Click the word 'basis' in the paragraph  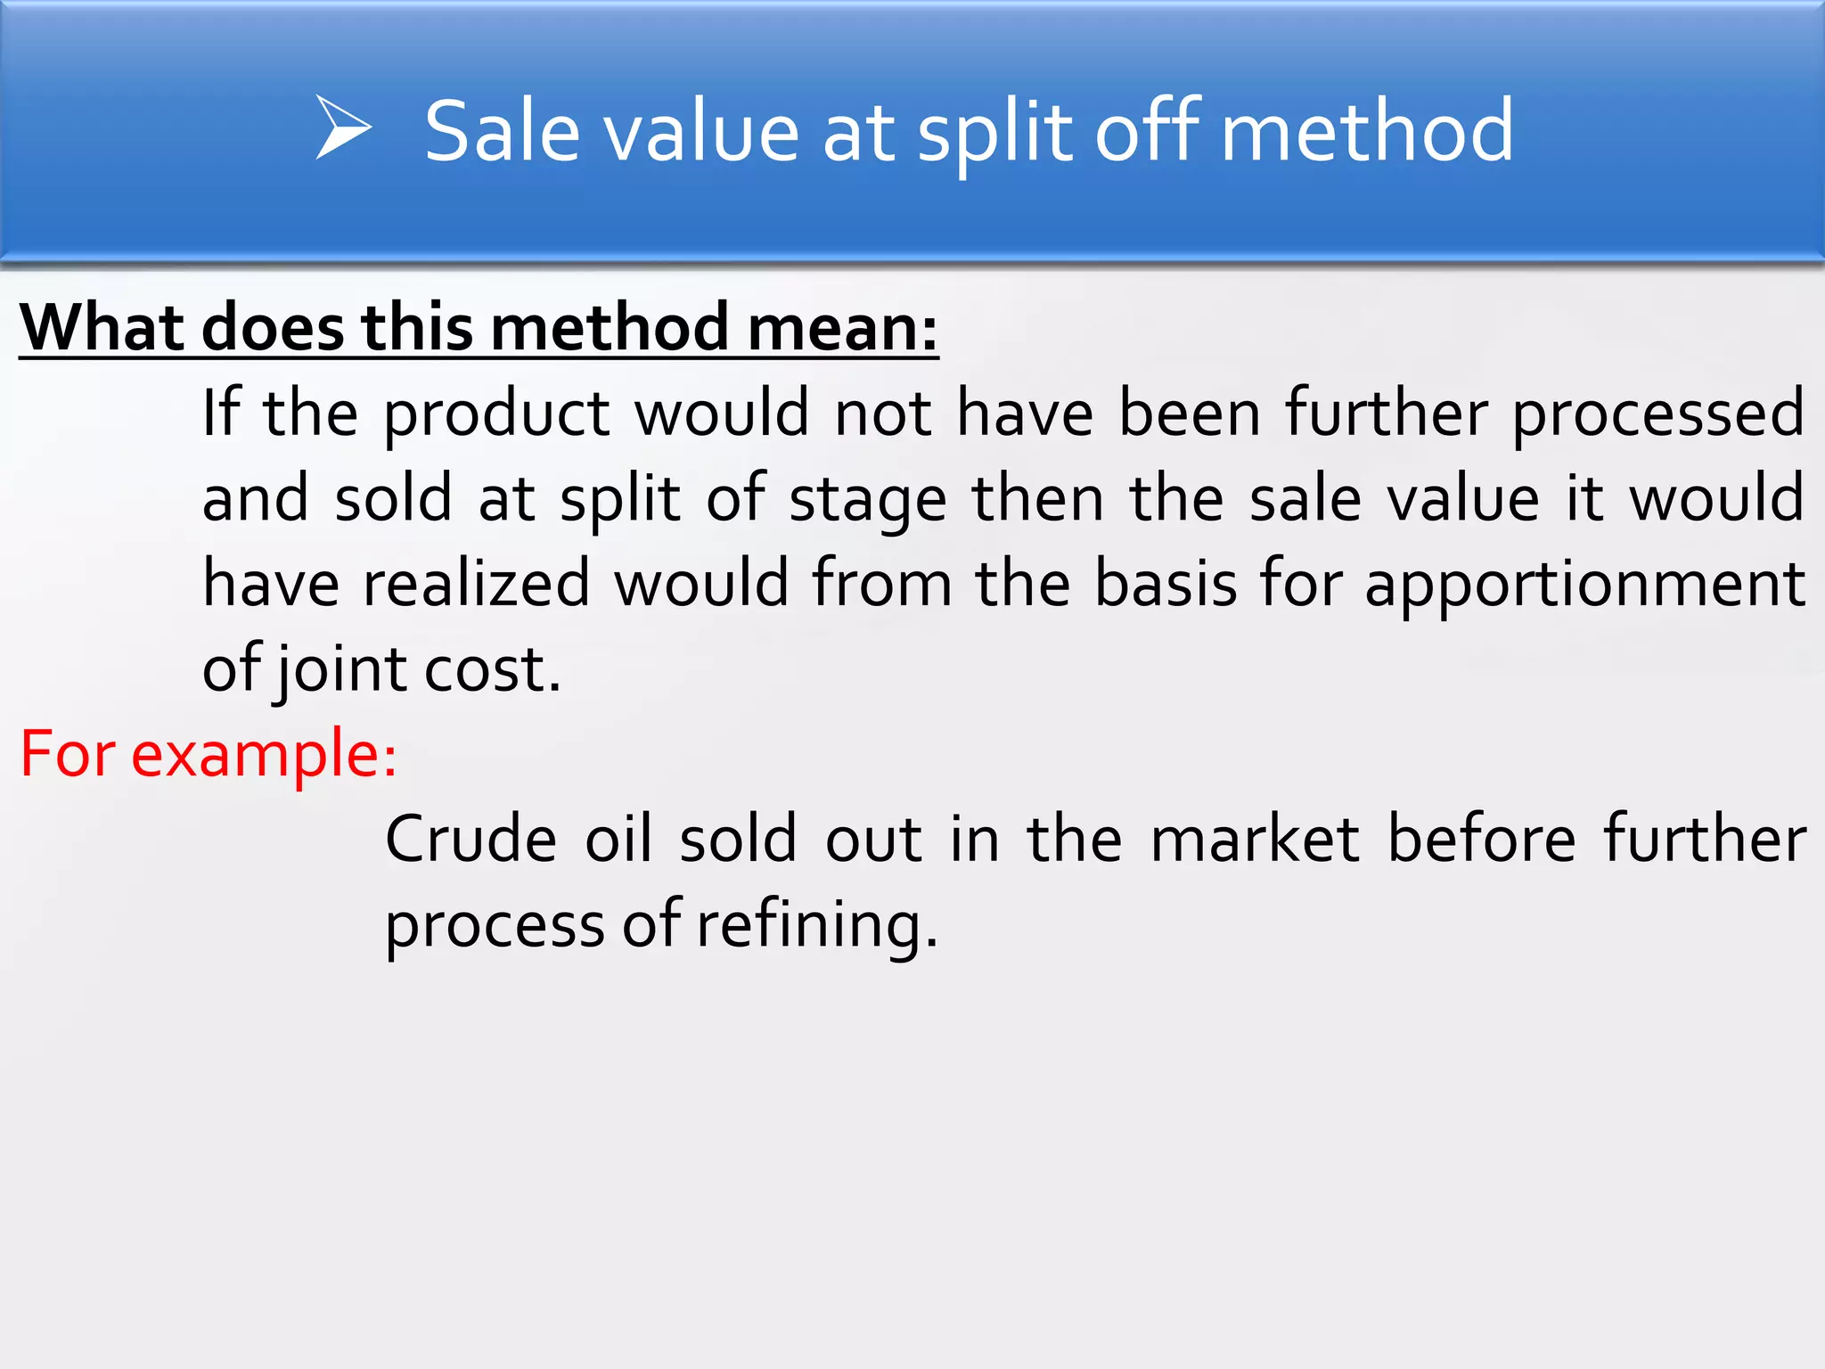coord(1166,583)
